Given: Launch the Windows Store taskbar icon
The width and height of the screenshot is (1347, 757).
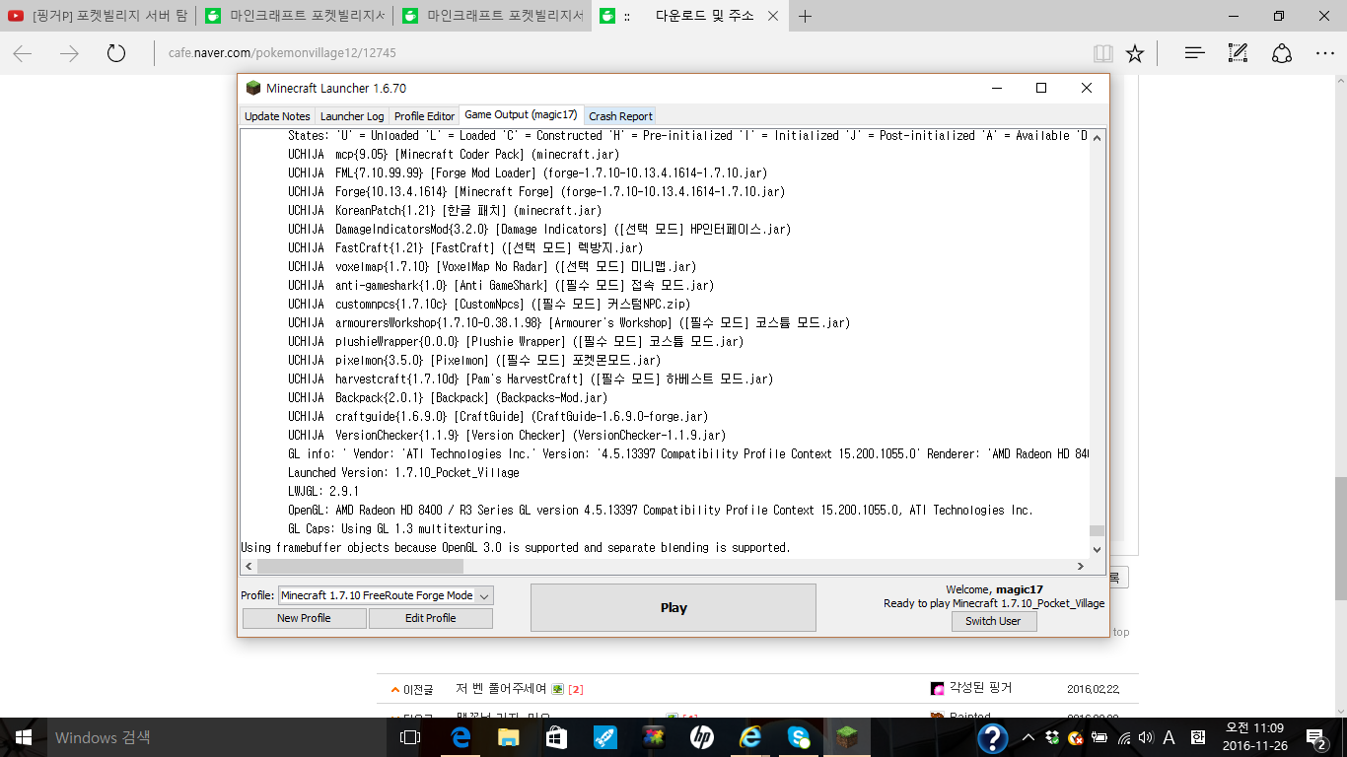Looking at the screenshot, I should pyautogui.click(x=556, y=737).
